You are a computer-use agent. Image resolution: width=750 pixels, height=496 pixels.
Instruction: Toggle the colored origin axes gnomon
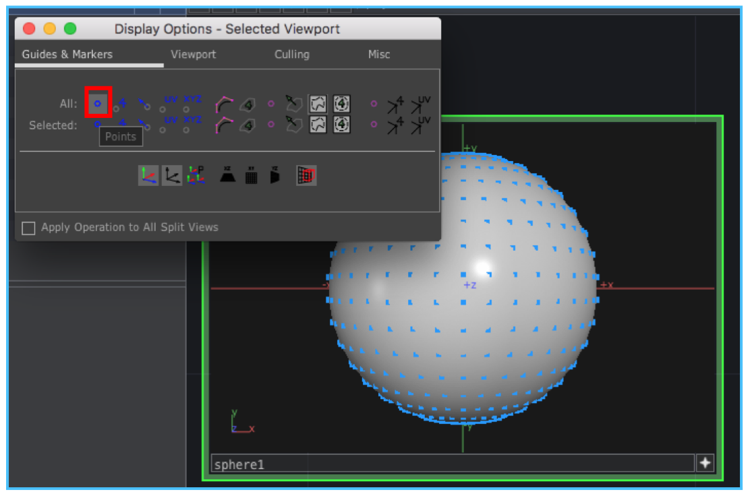pos(148,175)
